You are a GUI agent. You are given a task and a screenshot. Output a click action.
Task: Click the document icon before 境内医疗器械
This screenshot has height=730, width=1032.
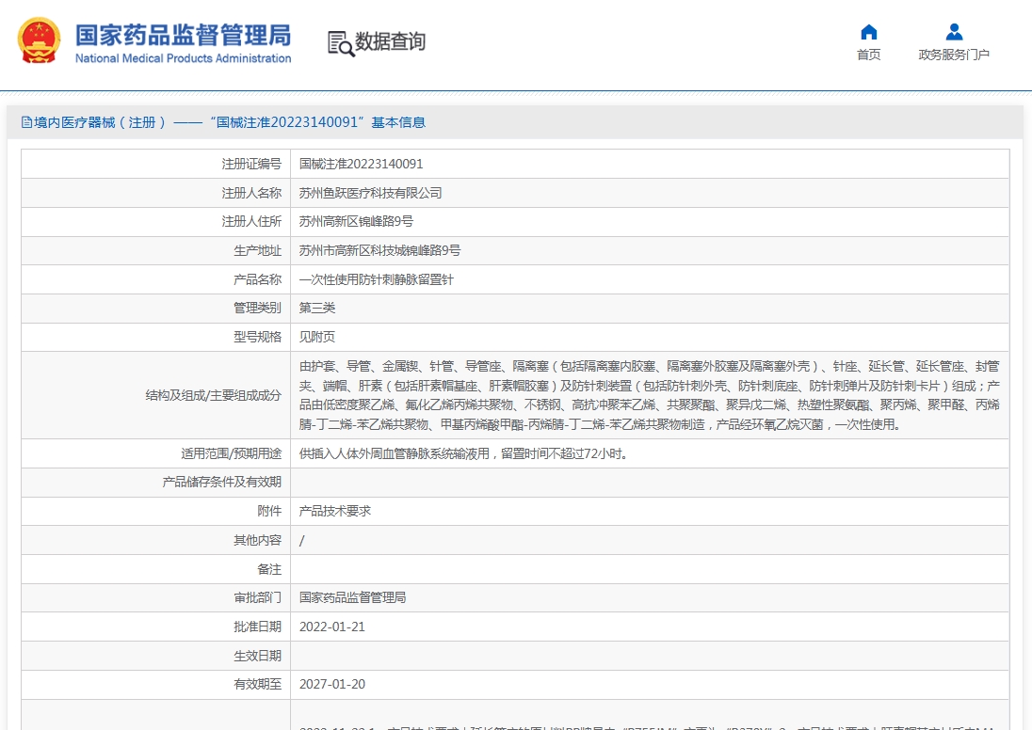point(26,122)
